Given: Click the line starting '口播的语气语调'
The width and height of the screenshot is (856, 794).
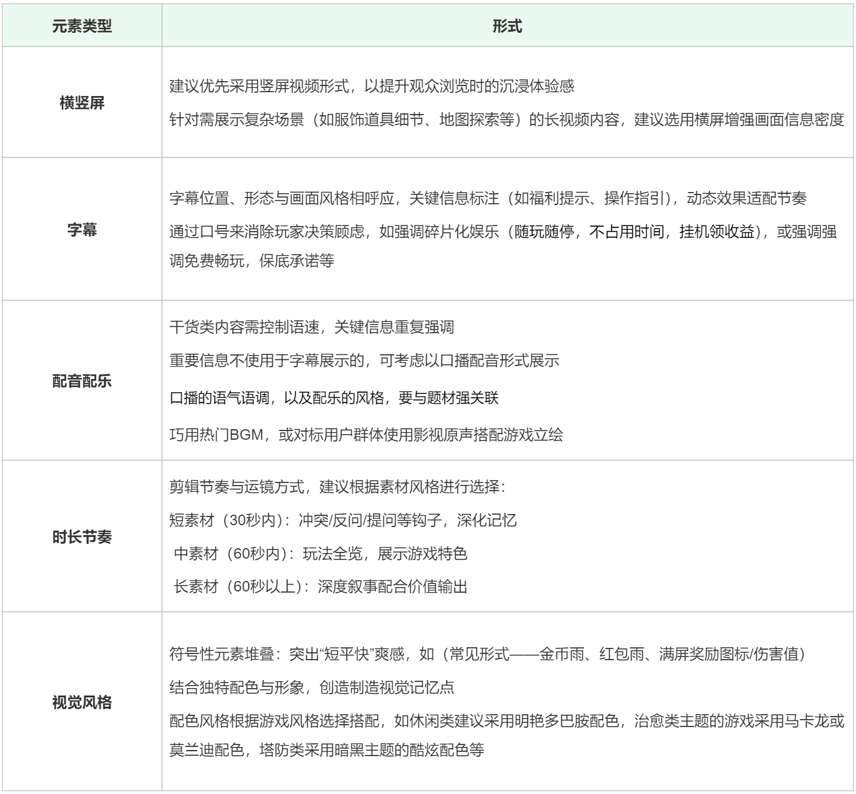Looking at the screenshot, I should tap(334, 397).
